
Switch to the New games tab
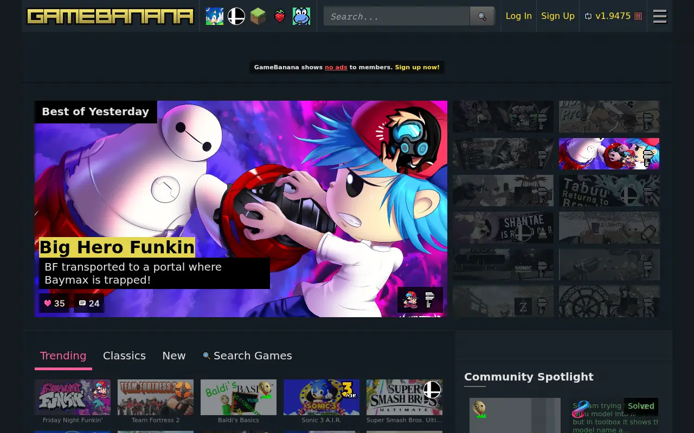174,356
